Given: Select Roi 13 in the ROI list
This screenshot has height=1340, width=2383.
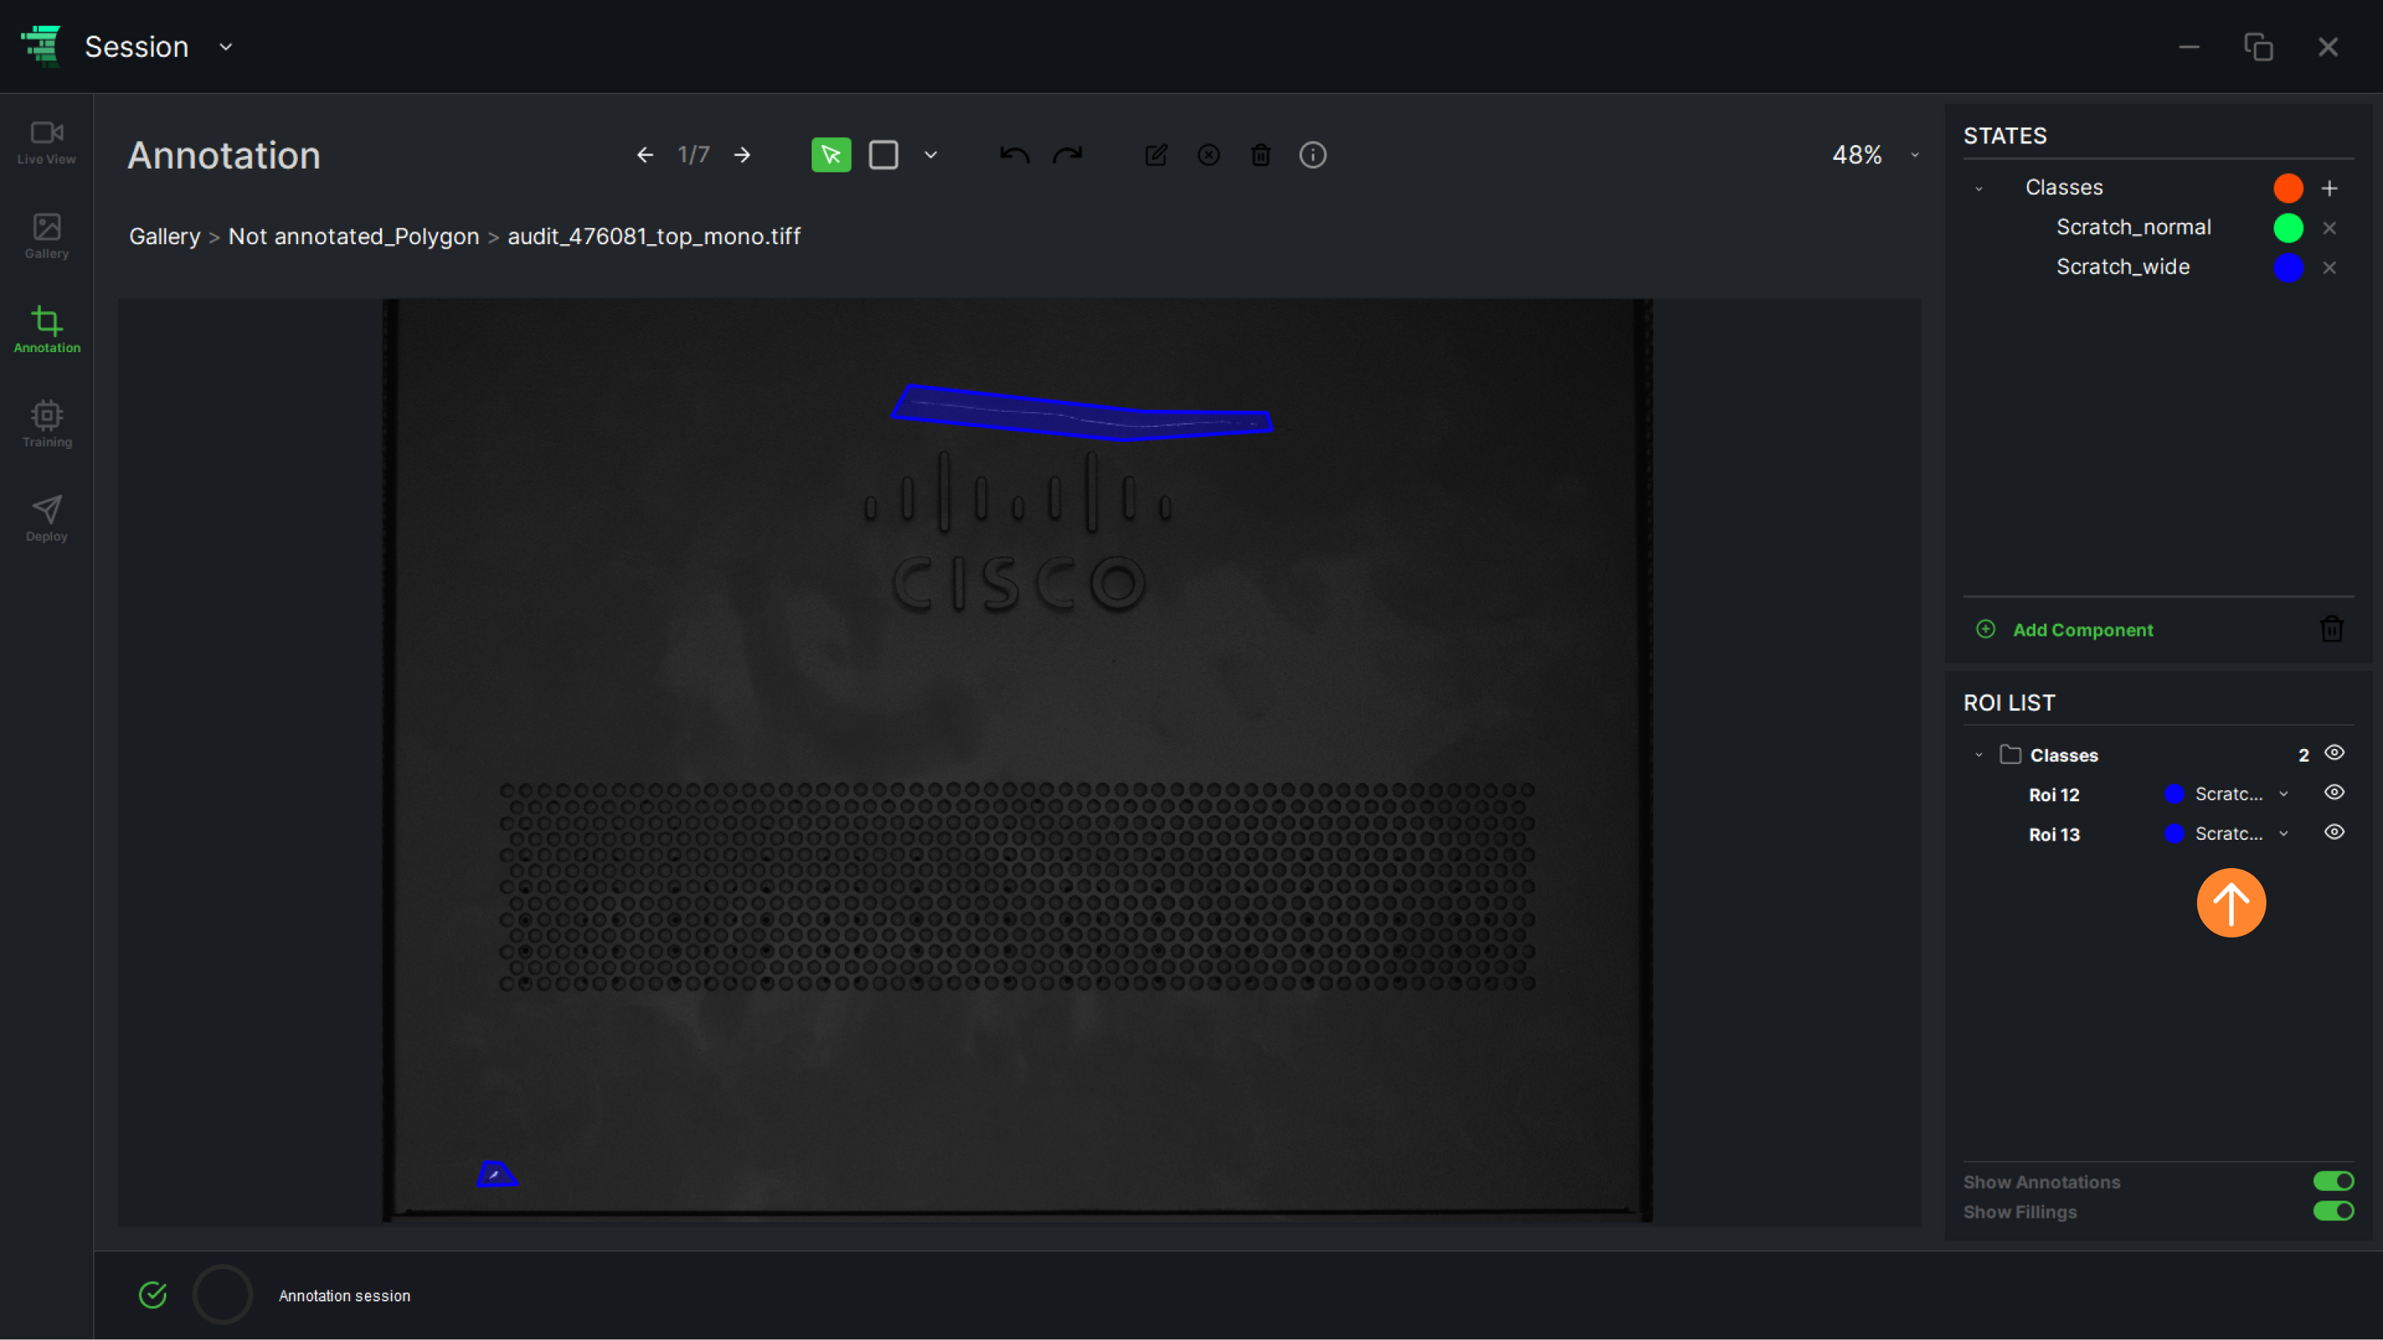Looking at the screenshot, I should click(2054, 835).
